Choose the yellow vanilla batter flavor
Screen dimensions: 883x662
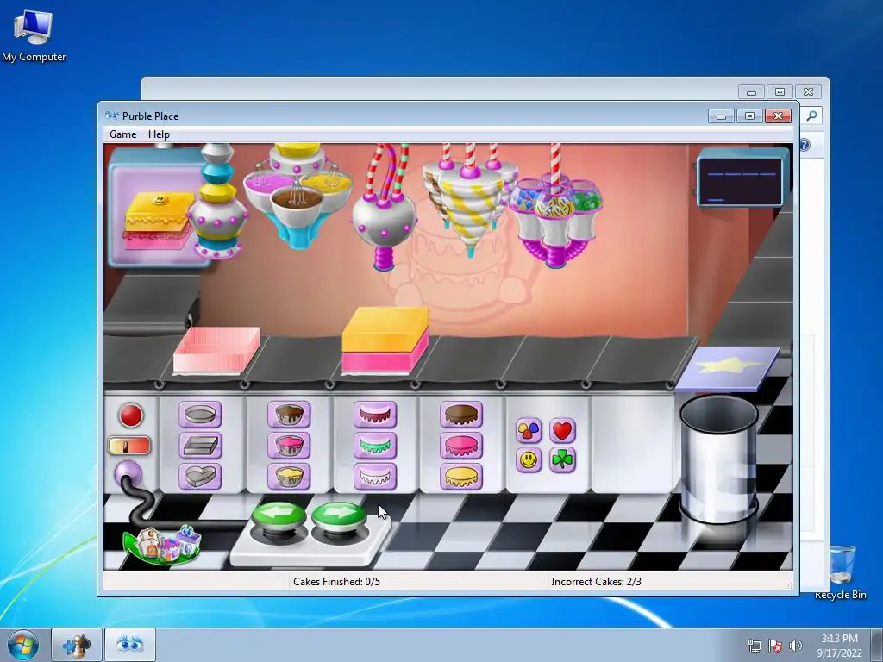point(289,476)
